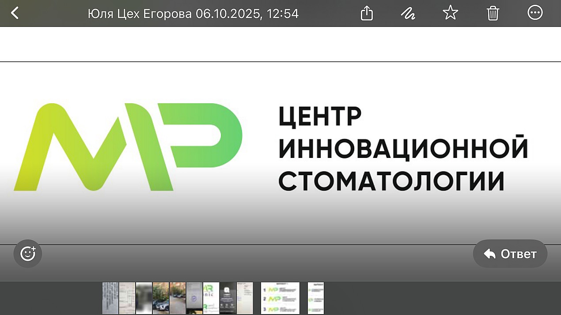Mark image with the star icon
Image resolution: width=561 pixels, height=315 pixels.
[x=450, y=13]
